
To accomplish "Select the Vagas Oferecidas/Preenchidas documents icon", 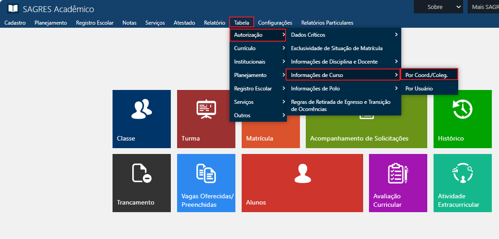I will (x=206, y=173).
